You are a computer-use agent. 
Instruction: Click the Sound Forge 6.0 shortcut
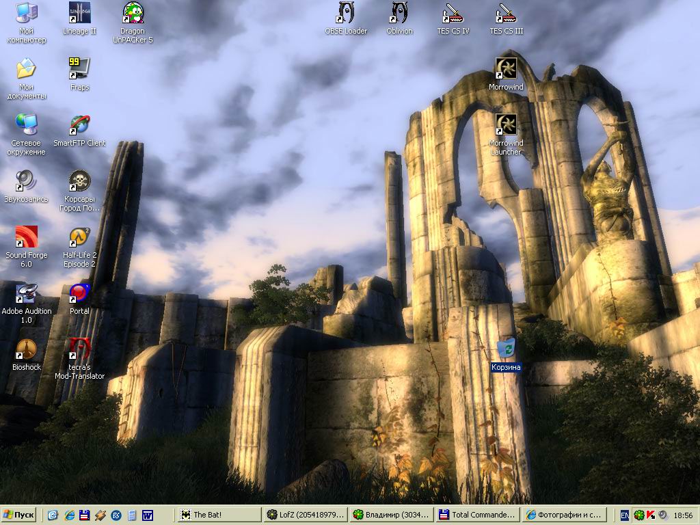[x=27, y=246]
